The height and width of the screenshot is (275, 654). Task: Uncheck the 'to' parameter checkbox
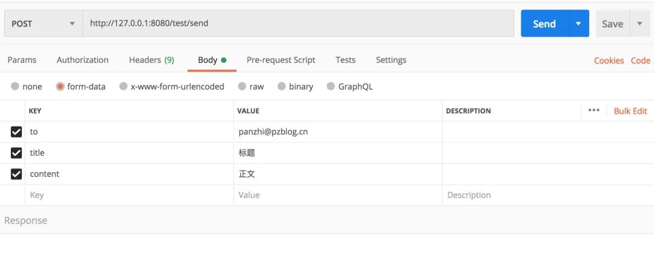tap(16, 131)
